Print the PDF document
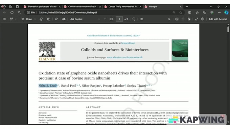Screen dimensions: 230x129 [x=177, y=19]
